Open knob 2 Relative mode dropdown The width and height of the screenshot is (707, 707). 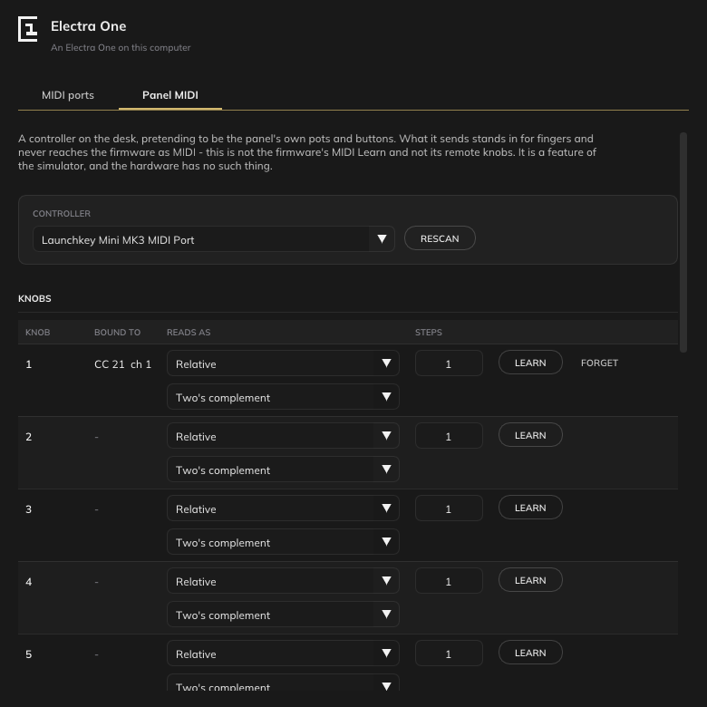(x=283, y=436)
